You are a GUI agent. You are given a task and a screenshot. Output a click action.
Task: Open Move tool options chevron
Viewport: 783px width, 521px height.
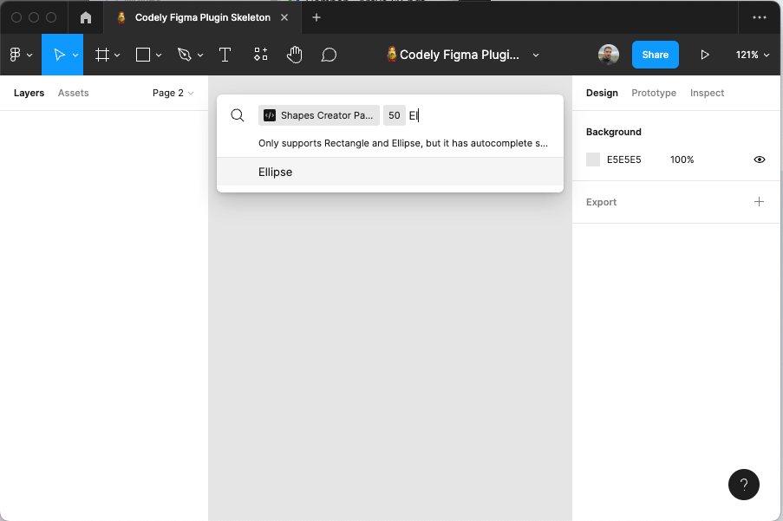click(x=75, y=55)
